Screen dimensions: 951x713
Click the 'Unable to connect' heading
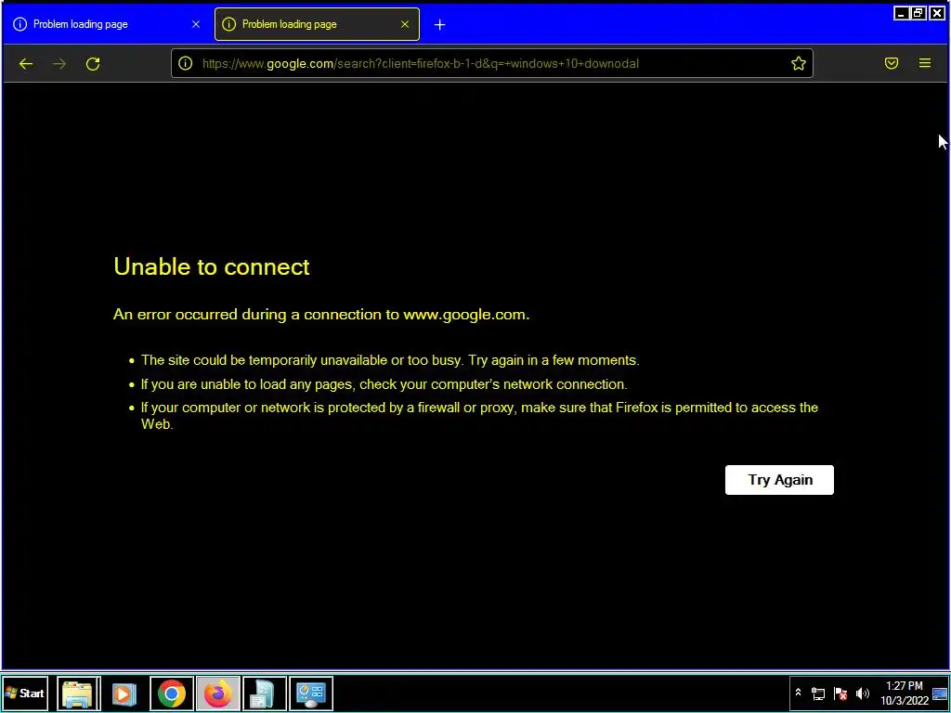(212, 266)
